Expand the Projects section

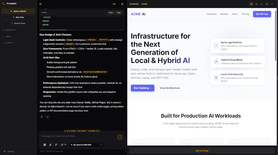click(x=9, y=30)
